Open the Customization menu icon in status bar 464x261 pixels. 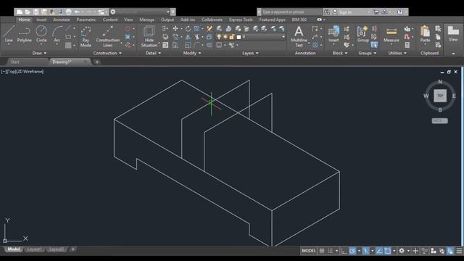(459, 251)
